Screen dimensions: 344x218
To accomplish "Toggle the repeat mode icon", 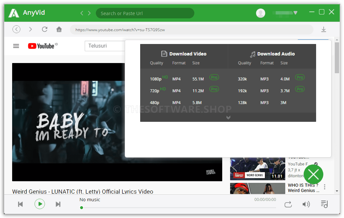I will coord(288,205).
